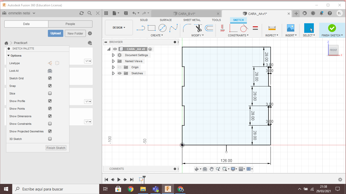Toggle visibility of the Sketches folder
This screenshot has height=194, width=346.
(x=120, y=73)
